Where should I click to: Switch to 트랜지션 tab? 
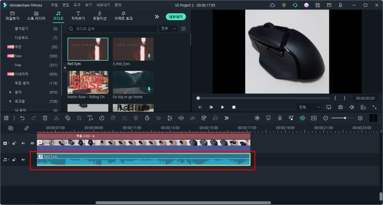pos(100,16)
